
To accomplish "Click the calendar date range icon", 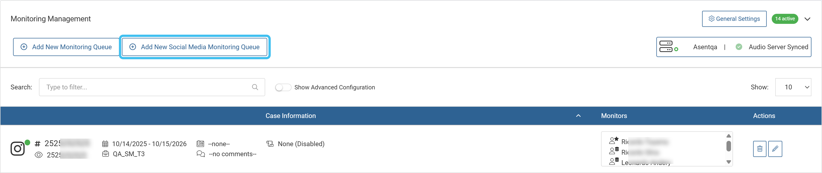I will click(105, 144).
